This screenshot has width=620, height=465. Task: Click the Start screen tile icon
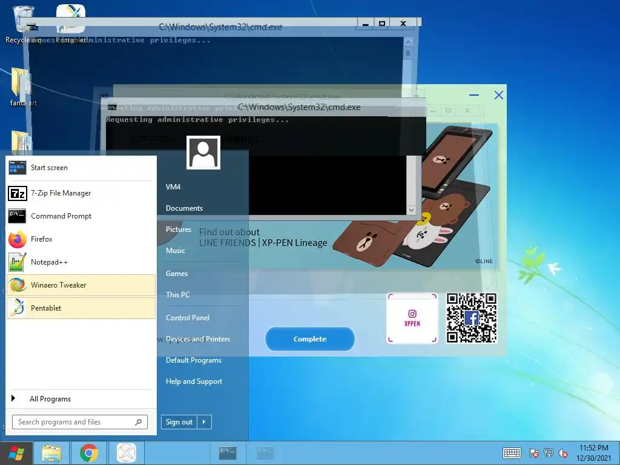pyautogui.click(x=17, y=168)
